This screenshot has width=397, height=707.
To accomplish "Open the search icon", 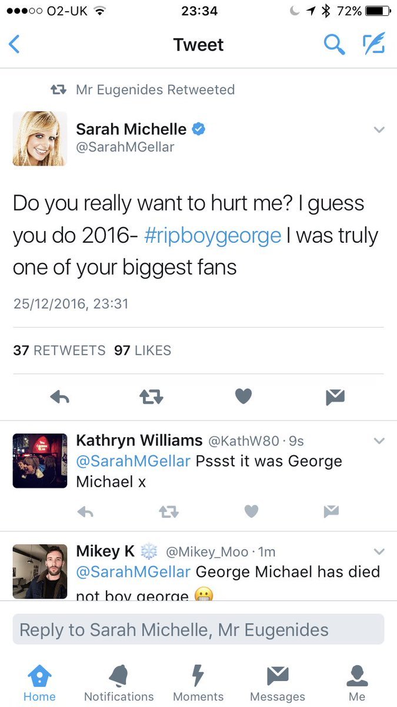I will click(335, 44).
